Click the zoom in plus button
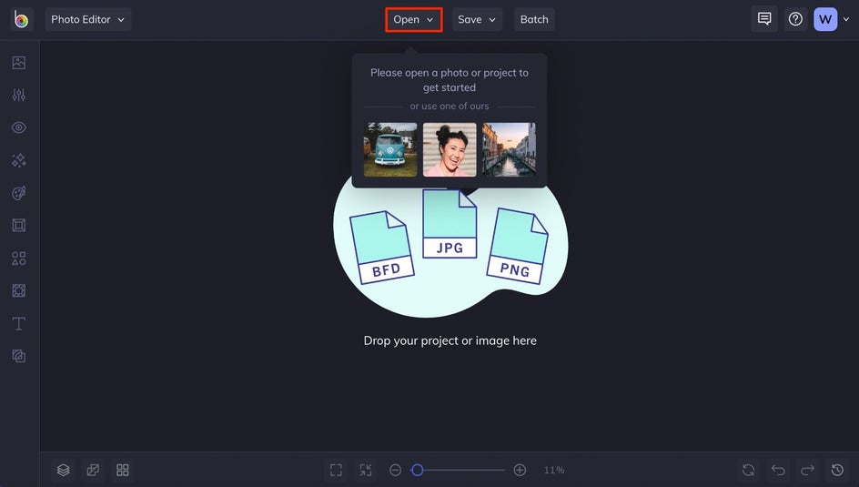The width and height of the screenshot is (859, 487). (x=520, y=470)
